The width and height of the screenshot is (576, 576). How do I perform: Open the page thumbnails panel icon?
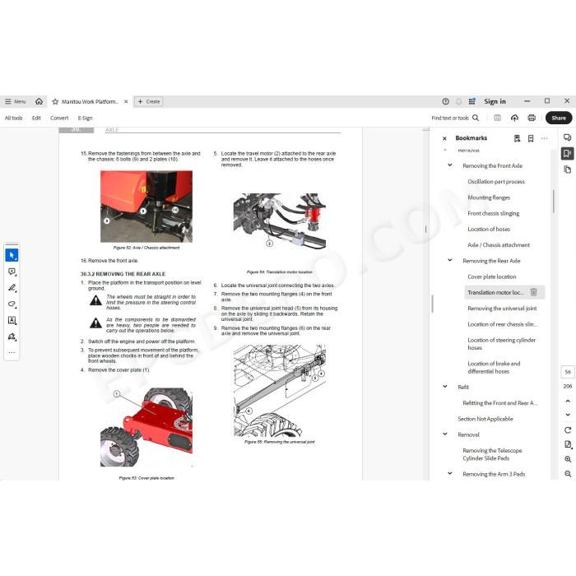567,170
